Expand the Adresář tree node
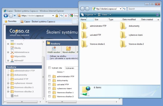 pos(8,60)
